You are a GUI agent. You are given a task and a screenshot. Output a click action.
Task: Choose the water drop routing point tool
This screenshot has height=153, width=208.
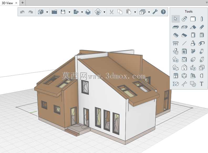point(176,59)
